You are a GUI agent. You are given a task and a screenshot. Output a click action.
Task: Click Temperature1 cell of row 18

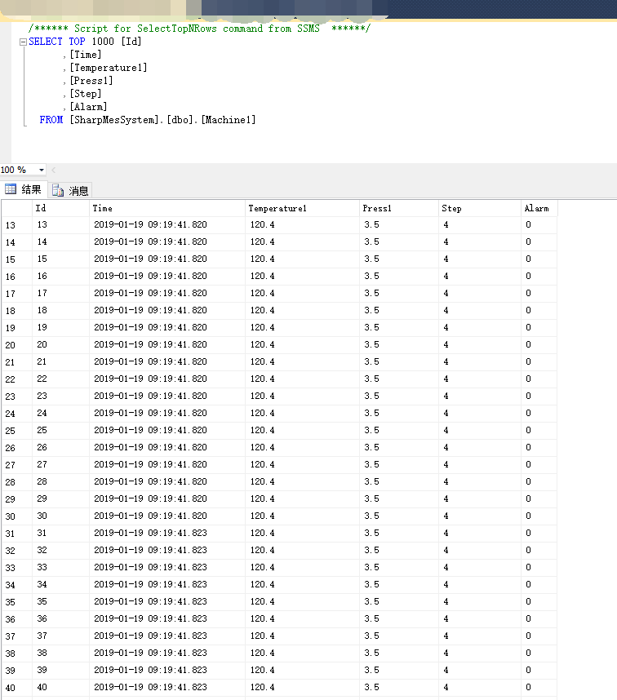coord(302,310)
